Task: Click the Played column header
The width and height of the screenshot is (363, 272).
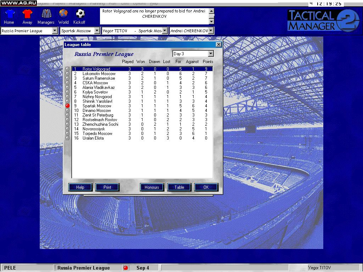Action: tap(128, 62)
